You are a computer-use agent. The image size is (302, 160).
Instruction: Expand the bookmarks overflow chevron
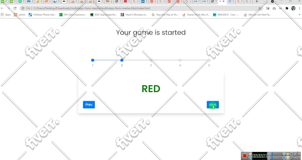[299, 15]
